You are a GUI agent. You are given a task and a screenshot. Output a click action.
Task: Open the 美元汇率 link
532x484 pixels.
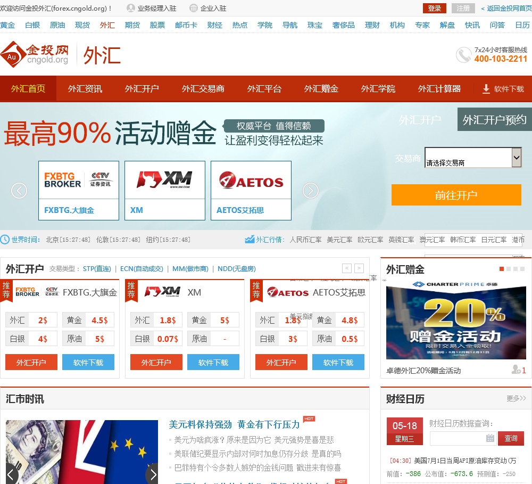pyautogui.click(x=339, y=240)
